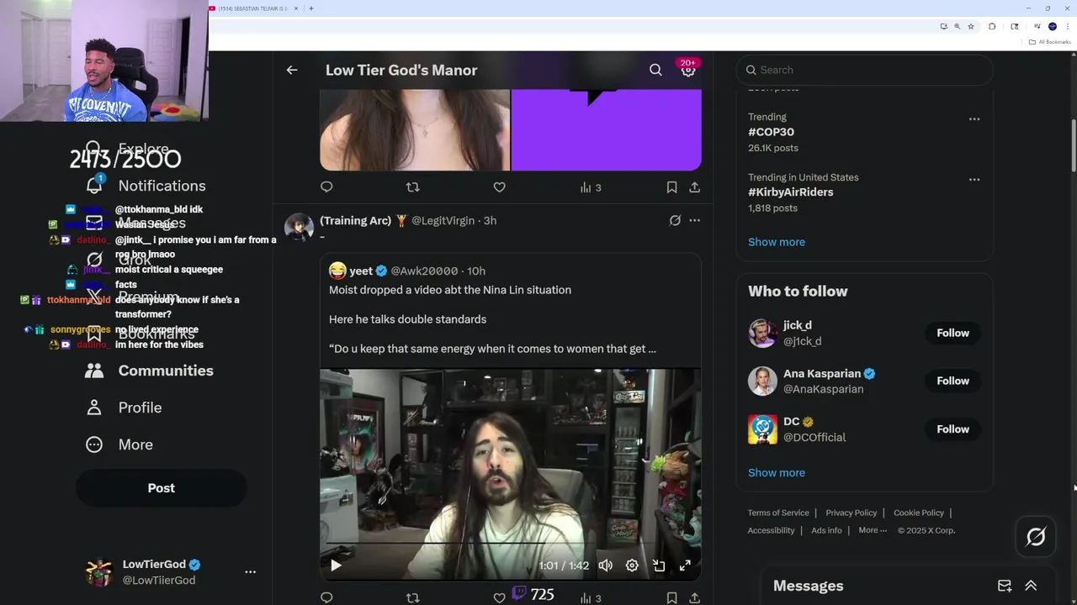View analytics of purple image post
The image size is (1077, 605).
591,187
